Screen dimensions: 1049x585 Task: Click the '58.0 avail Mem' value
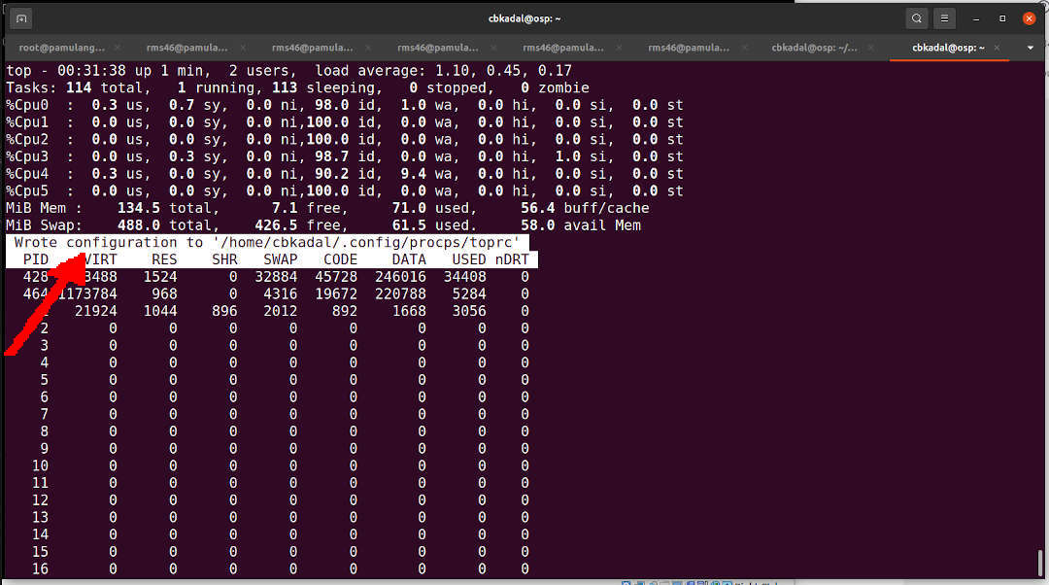pos(581,225)
